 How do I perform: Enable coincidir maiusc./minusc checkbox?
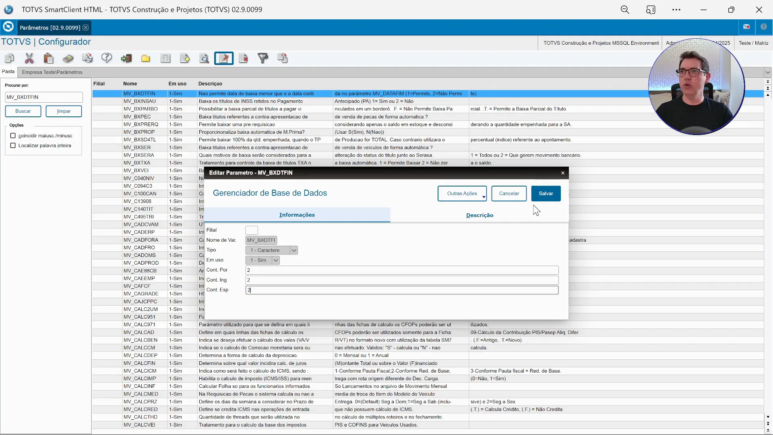coord(13,136)
